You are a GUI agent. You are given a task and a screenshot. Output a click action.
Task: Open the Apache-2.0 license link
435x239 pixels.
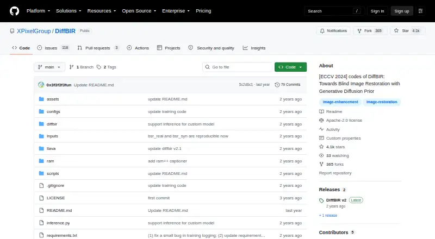[344, 121]
